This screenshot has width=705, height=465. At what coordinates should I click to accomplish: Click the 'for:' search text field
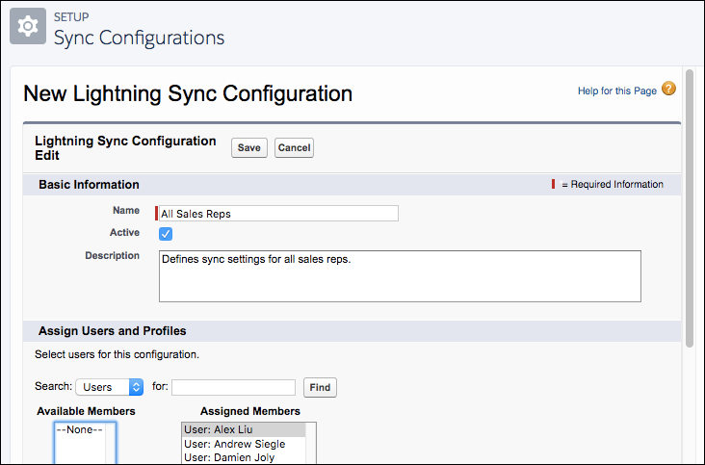click(x=233, y=387)
